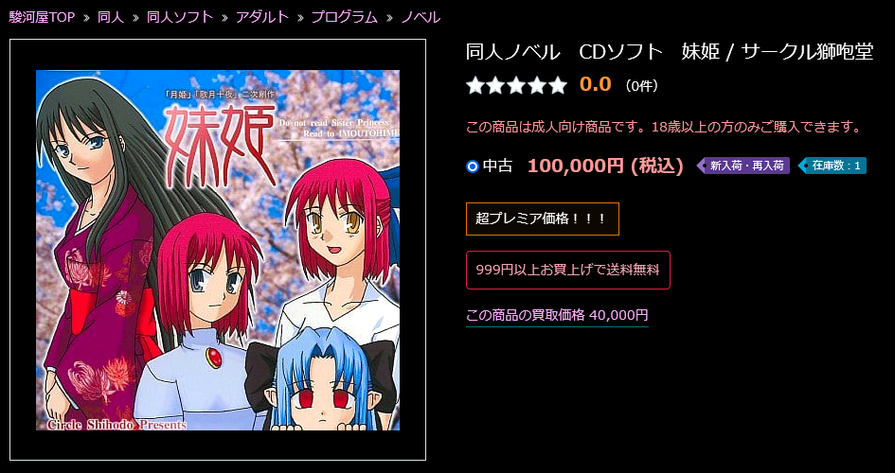Open the review count (0件)

click(x=641, y=86)
